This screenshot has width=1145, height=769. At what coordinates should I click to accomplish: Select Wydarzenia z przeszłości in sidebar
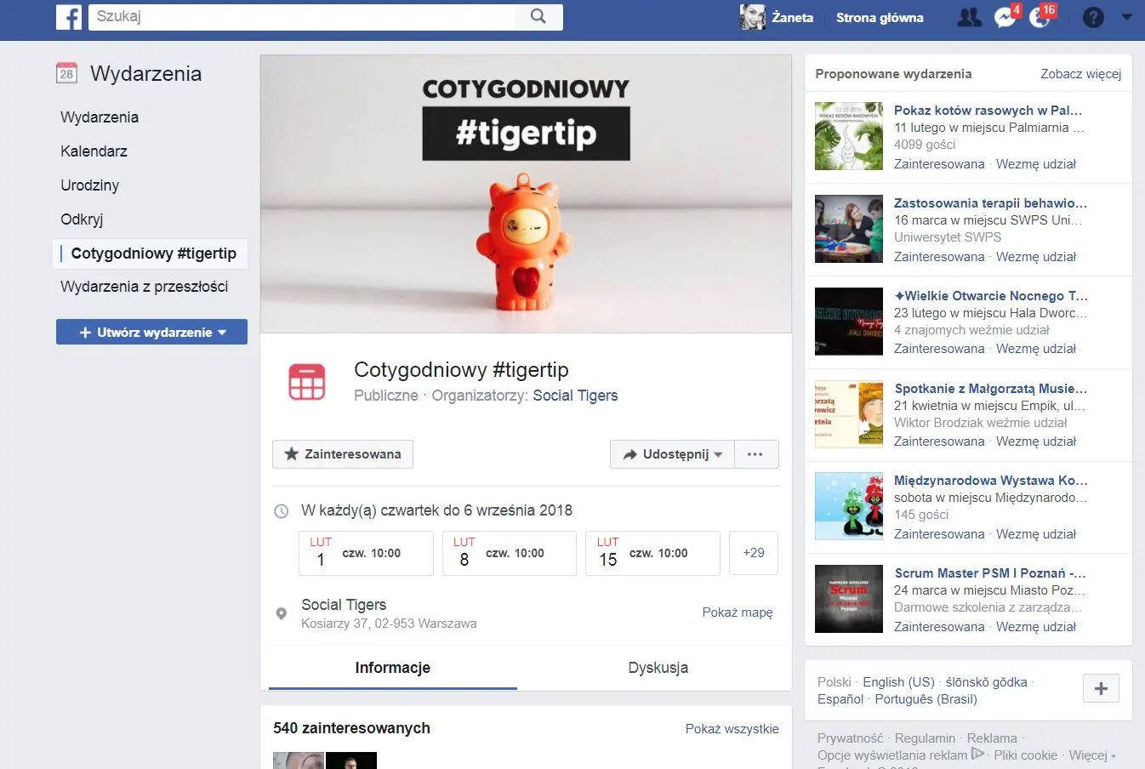(144, 287)
